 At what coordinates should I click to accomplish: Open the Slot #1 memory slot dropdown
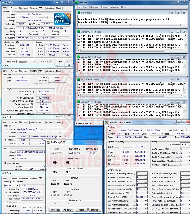point(18,186)
